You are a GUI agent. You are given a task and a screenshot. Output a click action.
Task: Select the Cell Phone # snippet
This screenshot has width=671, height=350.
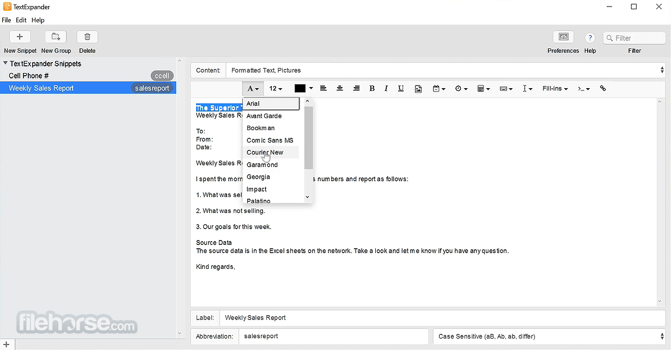88,76
